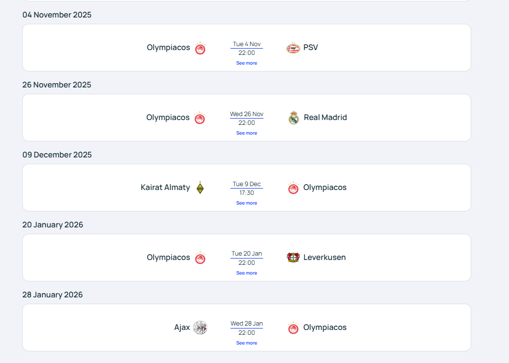Open See more for Real Madrid match
The height and width of the screenshot is (363, 509).
[x=246, y=133]
